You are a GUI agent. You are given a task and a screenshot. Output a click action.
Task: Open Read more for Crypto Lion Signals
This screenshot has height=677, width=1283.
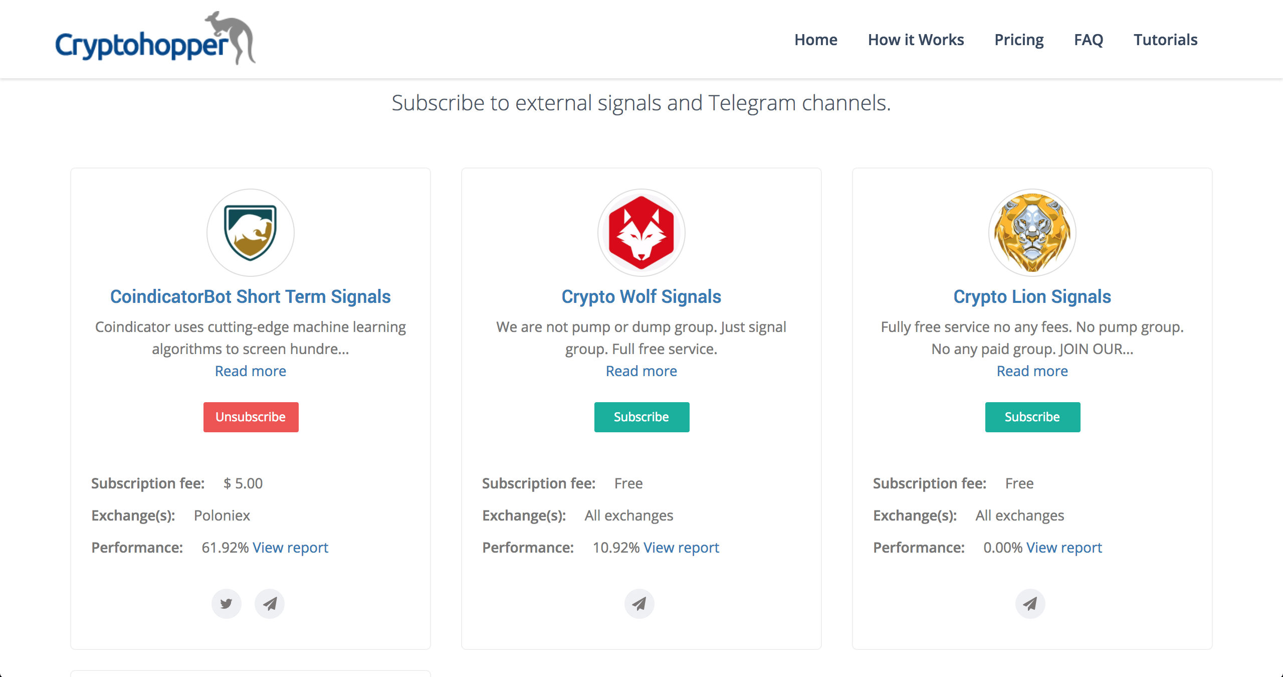1032,371
